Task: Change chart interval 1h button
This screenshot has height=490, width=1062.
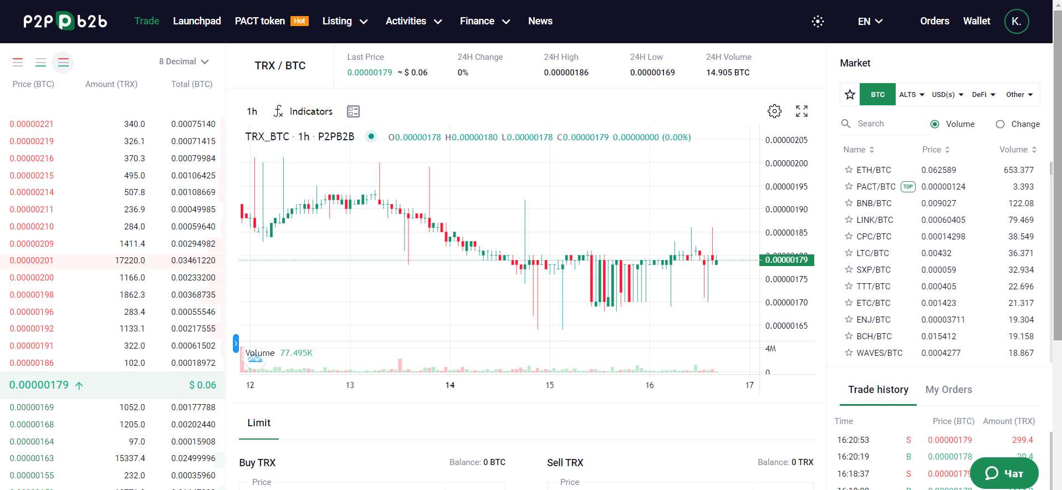Action: pyautogui.click(x=252, y=111)
